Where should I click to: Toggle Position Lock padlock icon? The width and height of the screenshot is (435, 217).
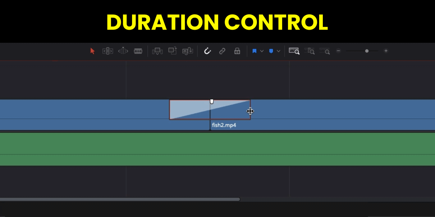tap(237, 51)
